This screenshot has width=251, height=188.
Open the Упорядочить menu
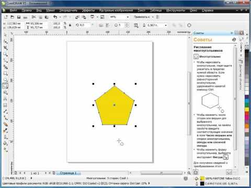[x=68, y=10]
